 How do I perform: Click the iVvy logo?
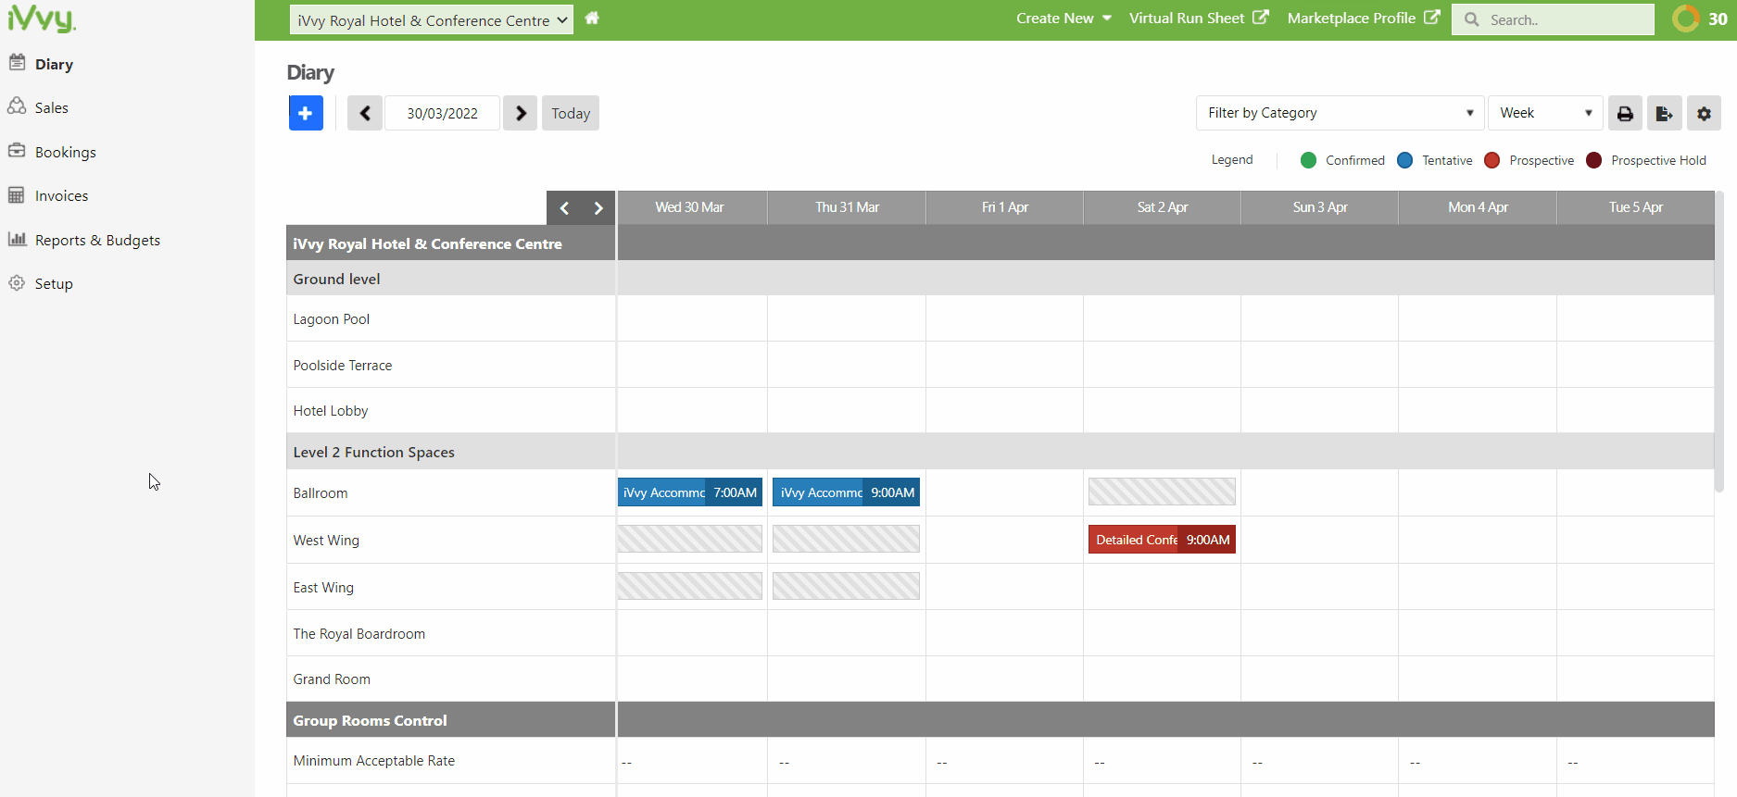(42, 18)
